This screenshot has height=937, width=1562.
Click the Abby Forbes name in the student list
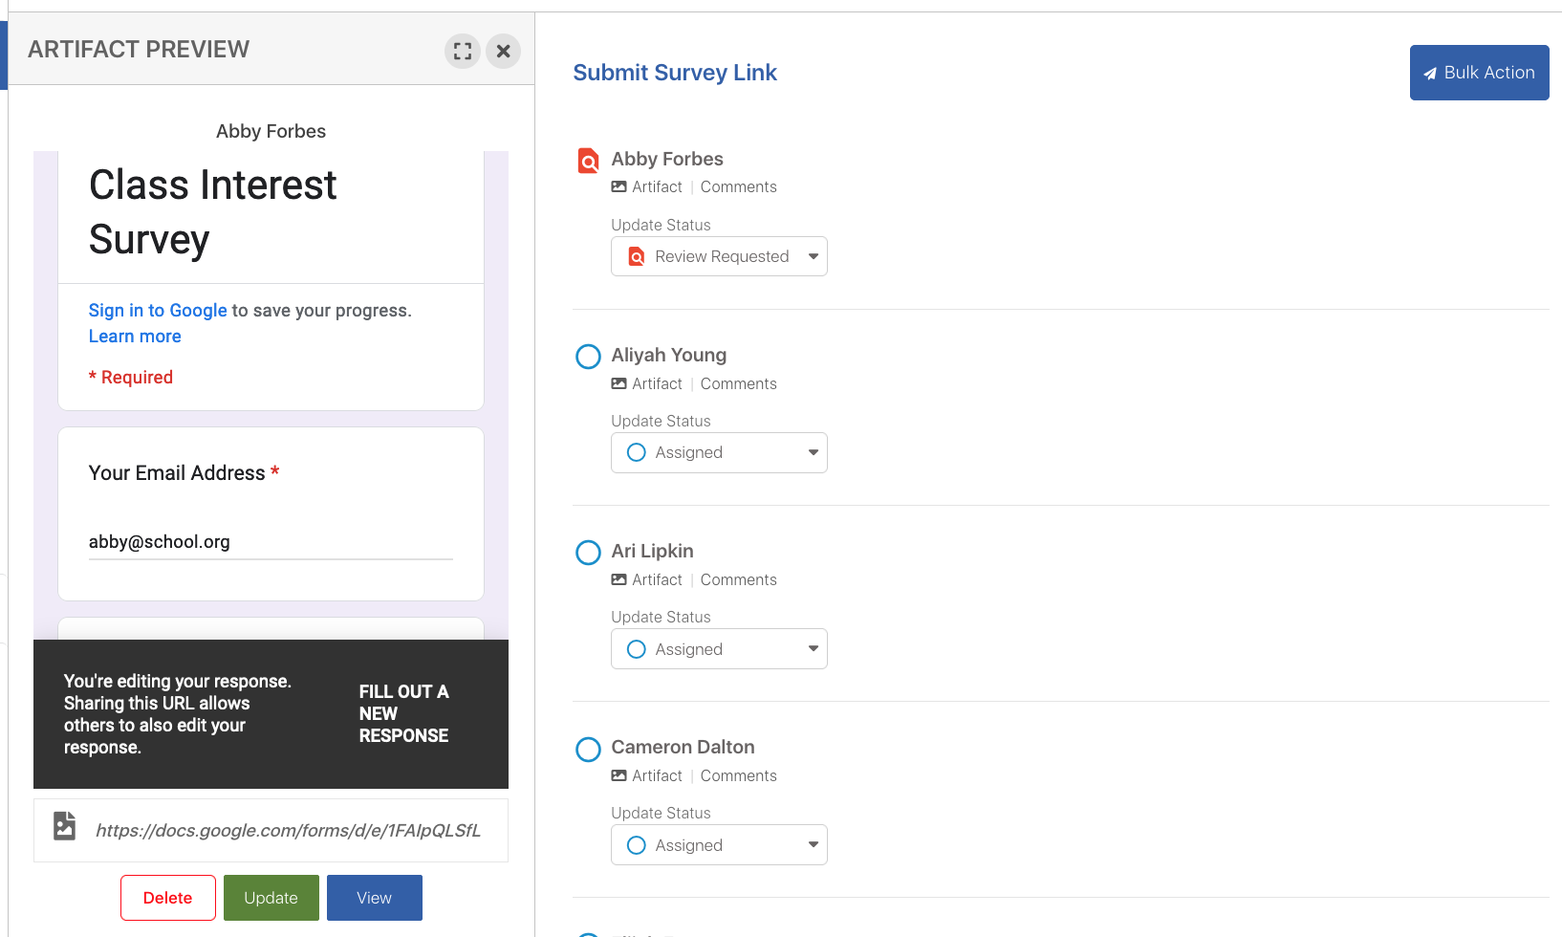pos(667,159)
